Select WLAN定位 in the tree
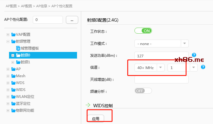Image resolution: width=213 pixels, height=124 pixels. point(25,97)
